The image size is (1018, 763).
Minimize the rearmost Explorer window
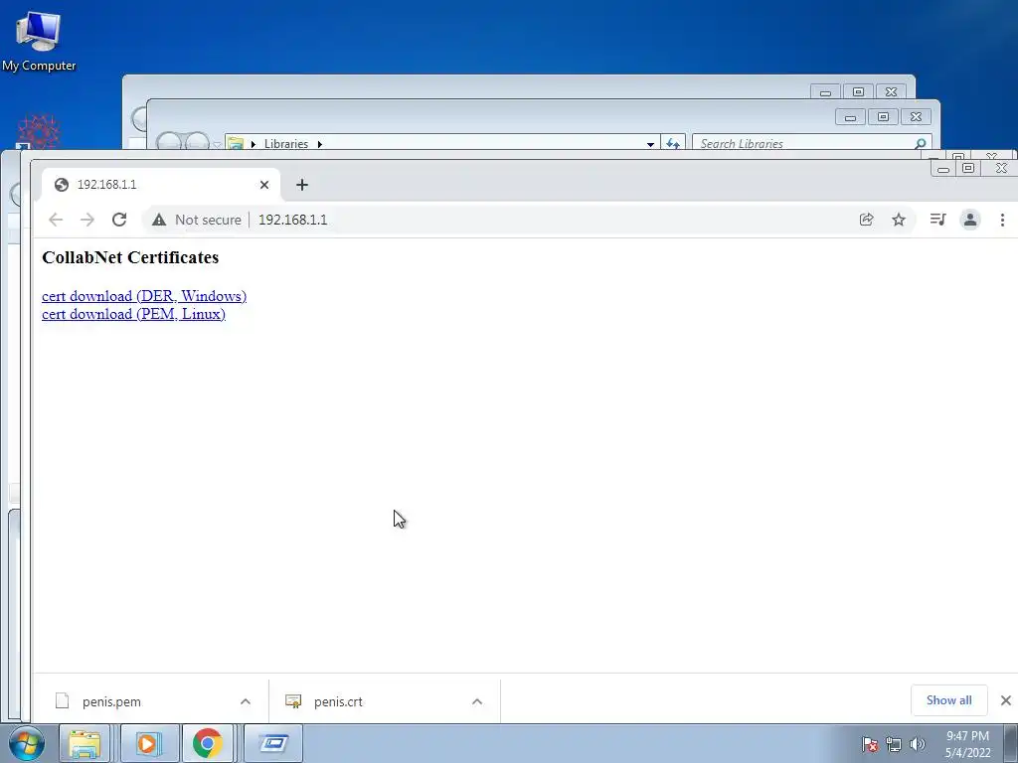click(825, 92)
